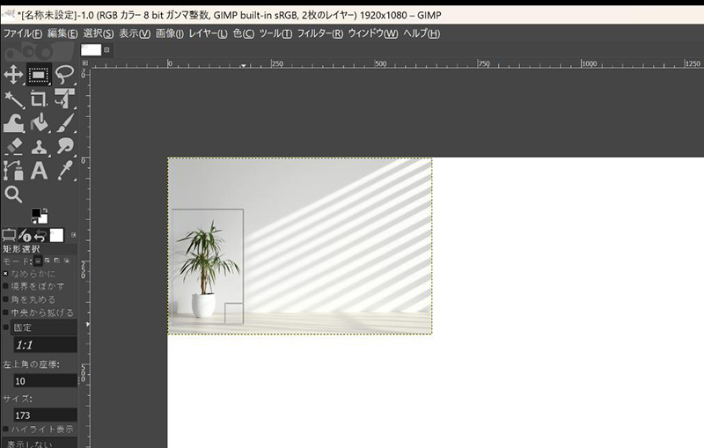Open the 選択(S) menu

[99, 33]
